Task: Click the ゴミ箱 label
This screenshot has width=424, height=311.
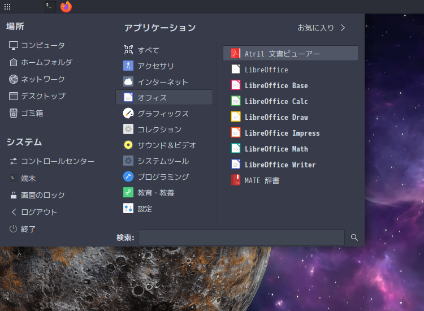Action: click(x=32, y=113)
